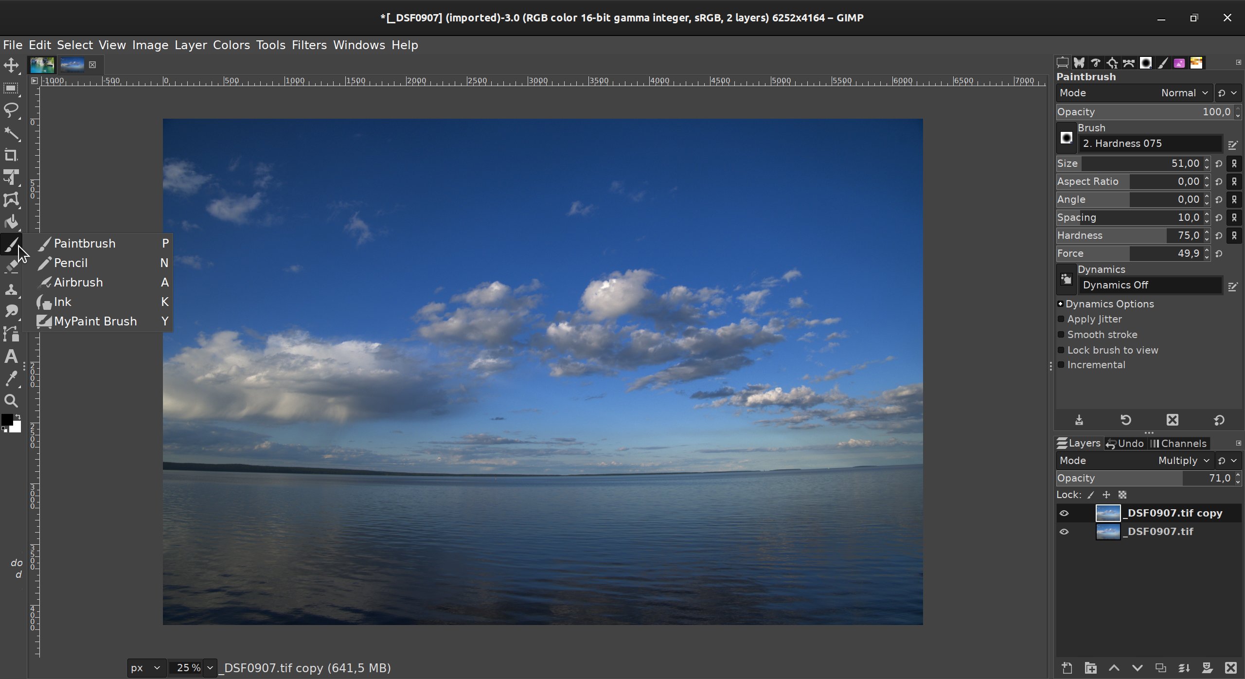Enable the Apply Jitter option
Screen dimensions: 1245x679
(x=1061, y=319)
